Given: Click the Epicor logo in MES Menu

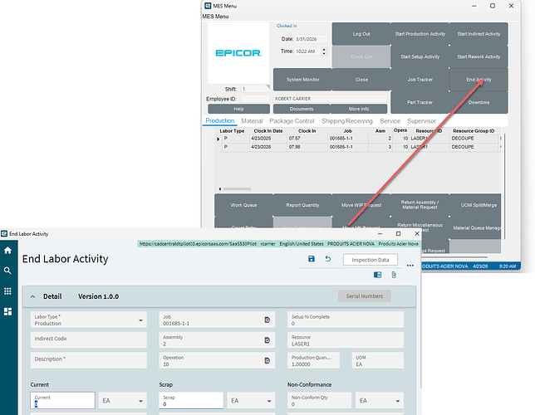Looking at the screenshot, I should click(238, 53).
